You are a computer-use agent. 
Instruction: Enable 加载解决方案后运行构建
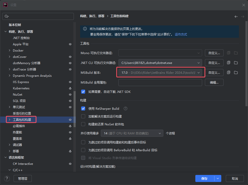(x=83, y=116)
